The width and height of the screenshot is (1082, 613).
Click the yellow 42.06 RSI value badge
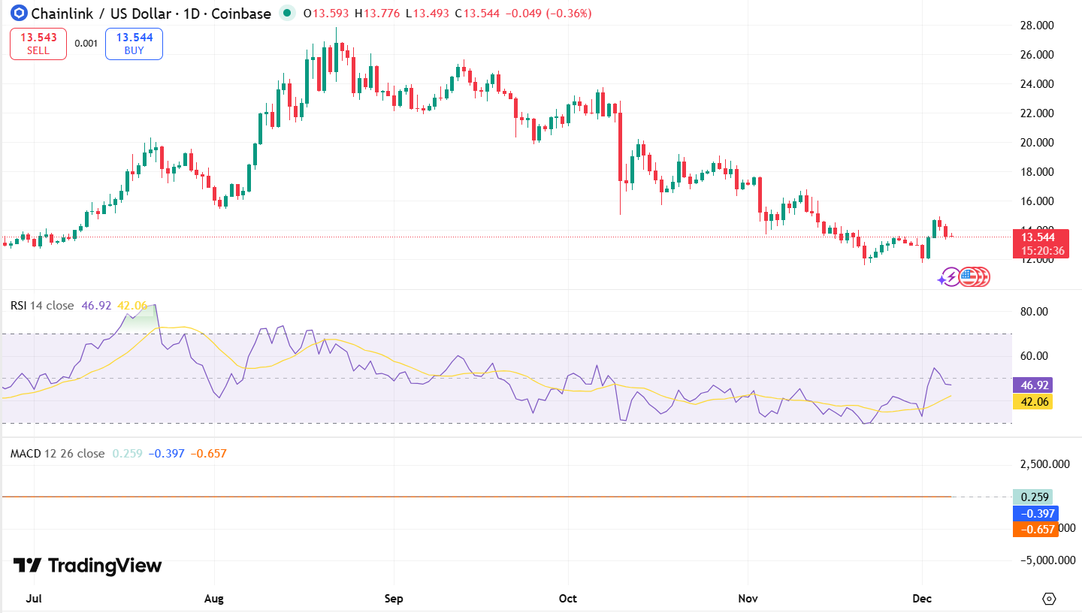(x=1033, y=402)
